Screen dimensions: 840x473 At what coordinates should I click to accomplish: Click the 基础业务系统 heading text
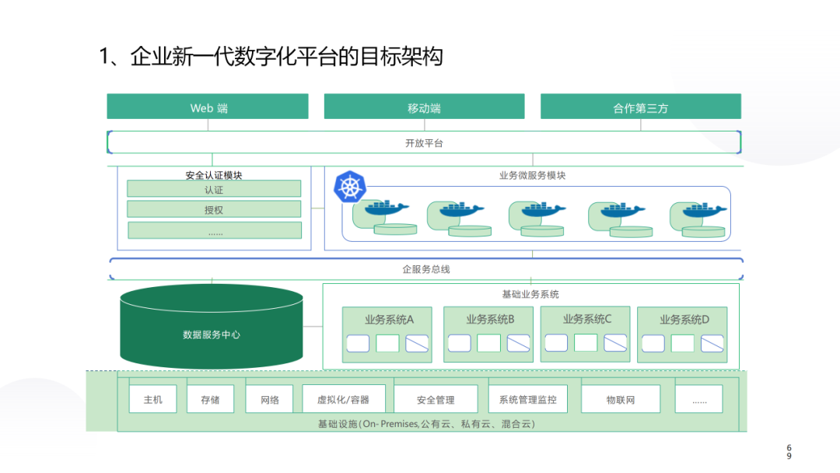530,294
